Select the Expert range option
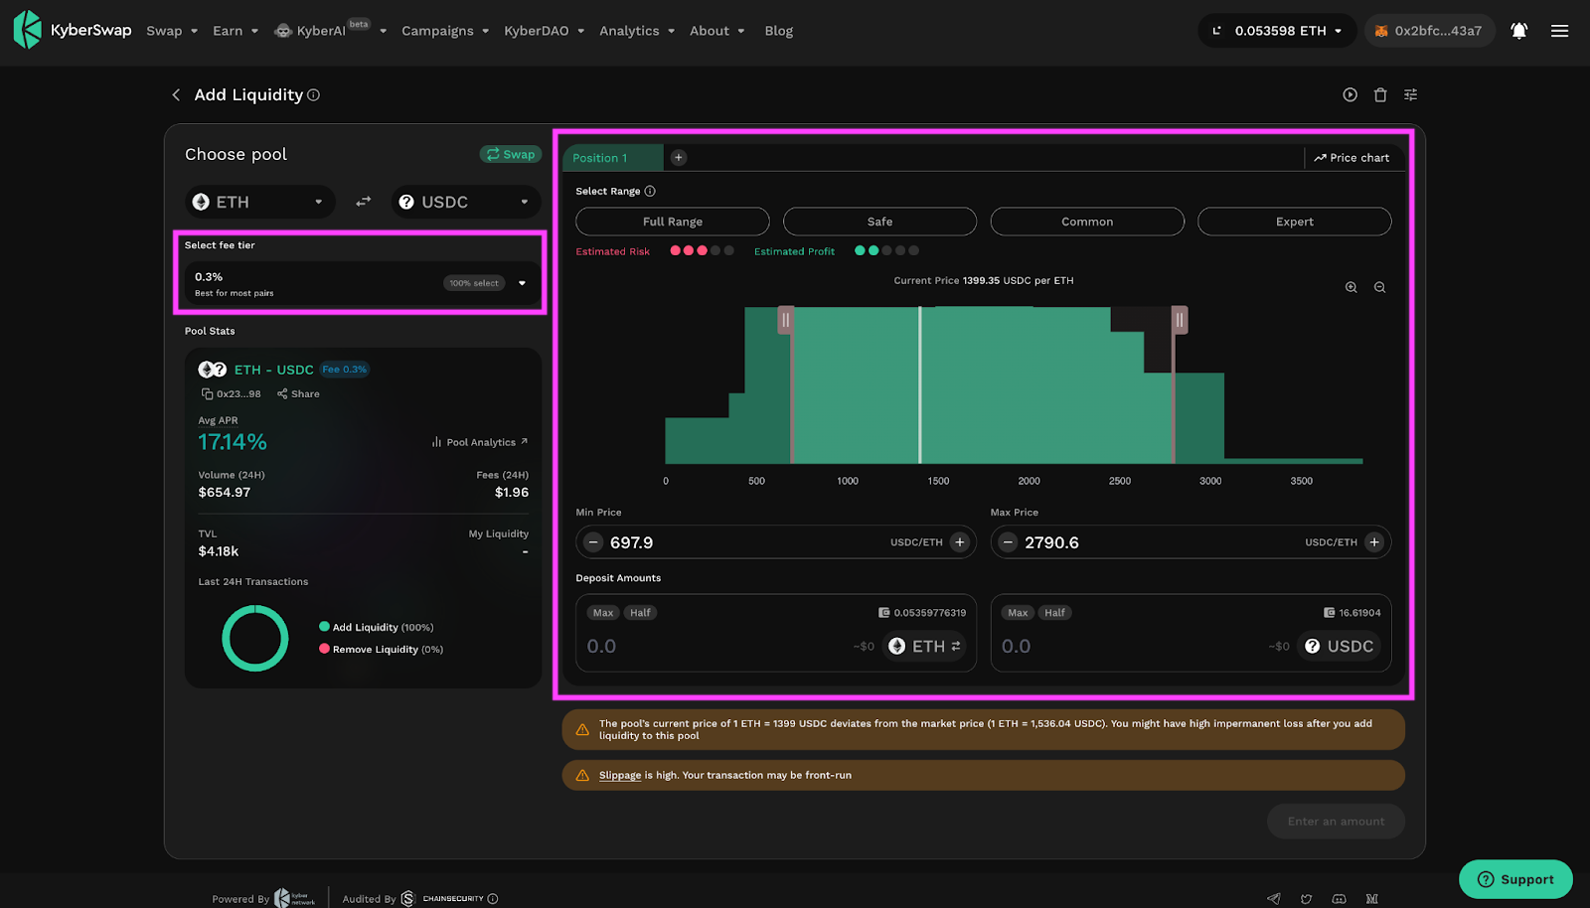The image size is (1590, 908). coord(1294,222)
